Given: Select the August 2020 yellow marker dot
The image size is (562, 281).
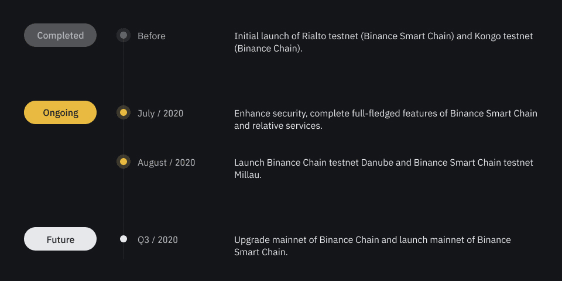Looking at the screenshot, I should [124, 162].
